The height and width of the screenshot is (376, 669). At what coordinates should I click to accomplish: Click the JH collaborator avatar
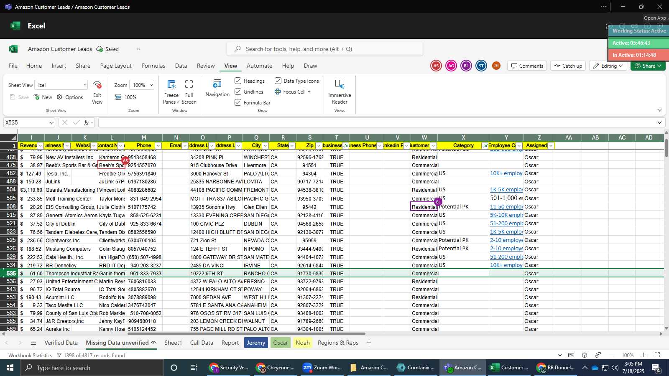pyautogui.click(x=496, y=66)
